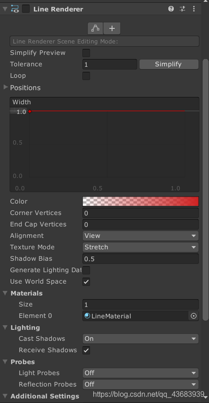209x403 pixels.
Task: Enable the Loop checkbox
Action: (x=86, y=76)
